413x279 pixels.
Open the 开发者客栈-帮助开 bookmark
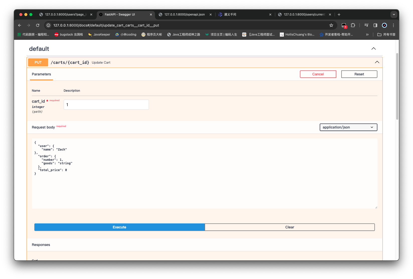[336, 35]
